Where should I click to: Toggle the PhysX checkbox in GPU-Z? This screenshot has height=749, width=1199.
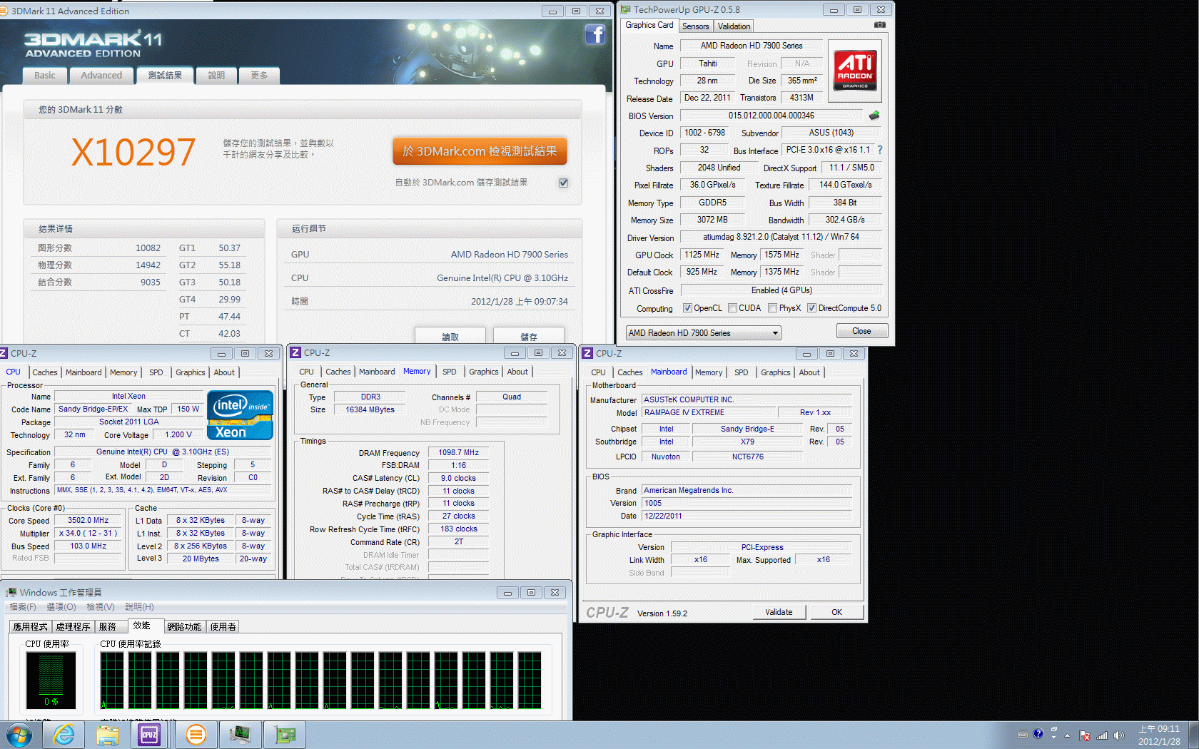pos(772,308)
